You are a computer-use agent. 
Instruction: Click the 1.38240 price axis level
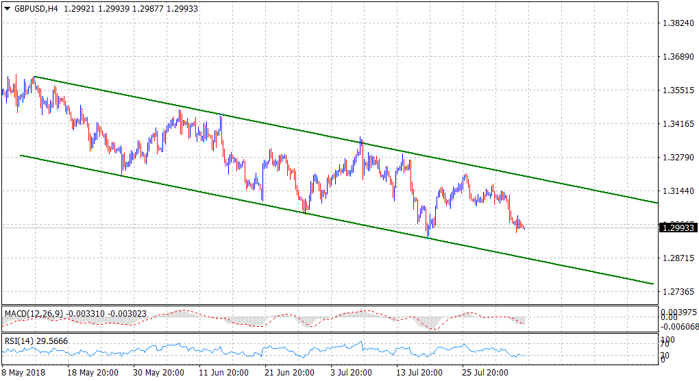[677, 23]
